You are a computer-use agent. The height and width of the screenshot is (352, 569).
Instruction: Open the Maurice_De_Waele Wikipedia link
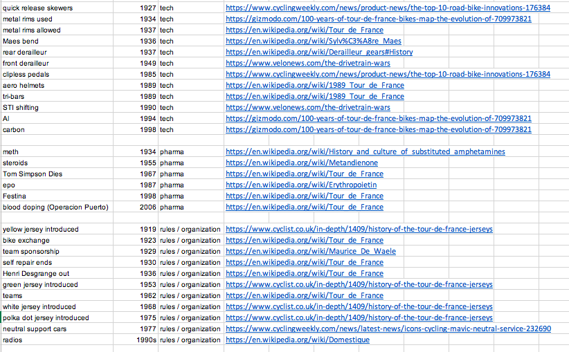(x=311, y=251)
